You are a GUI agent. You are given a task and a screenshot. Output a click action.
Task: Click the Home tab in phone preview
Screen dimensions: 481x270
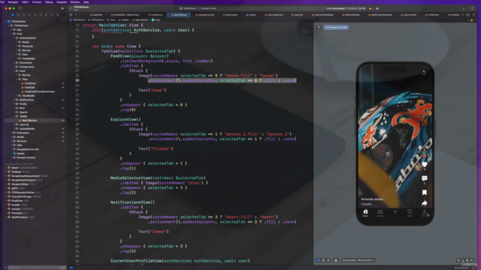(365, 213)
